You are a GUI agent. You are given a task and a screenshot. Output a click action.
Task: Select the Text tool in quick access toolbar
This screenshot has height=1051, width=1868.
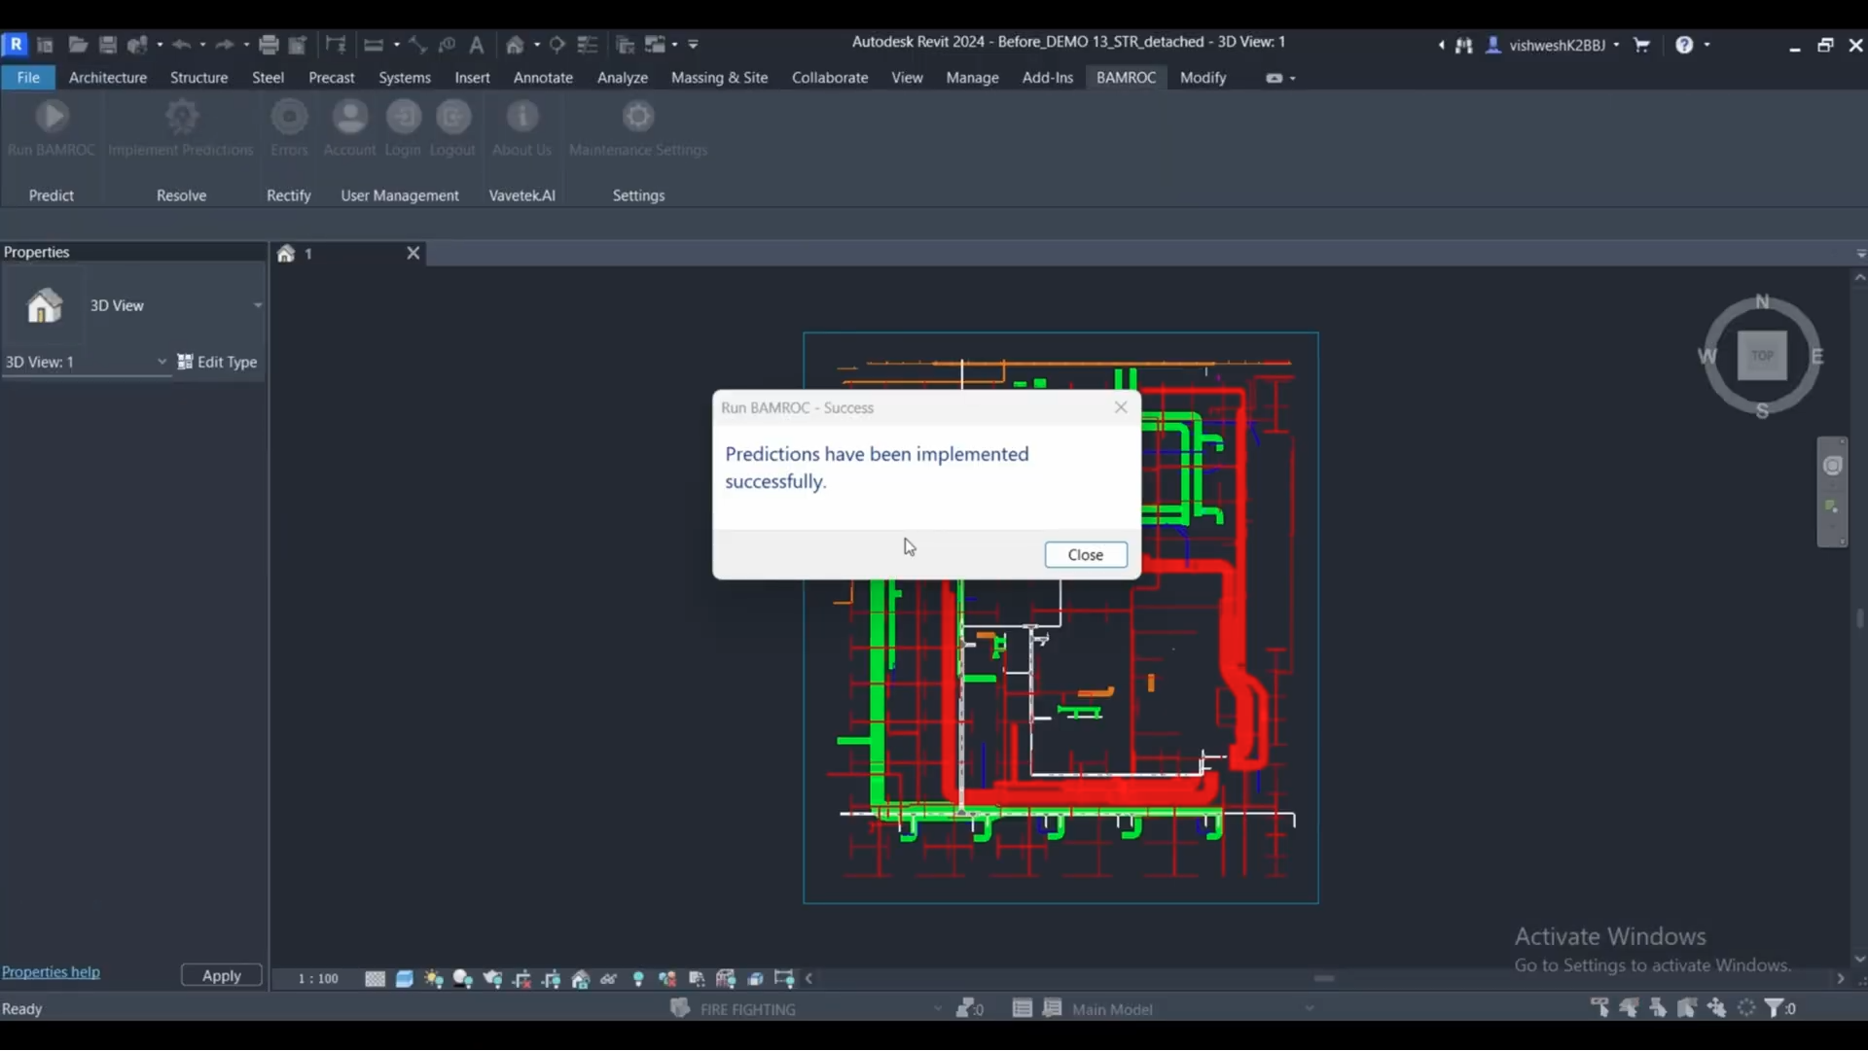click(x=477, y=45)
